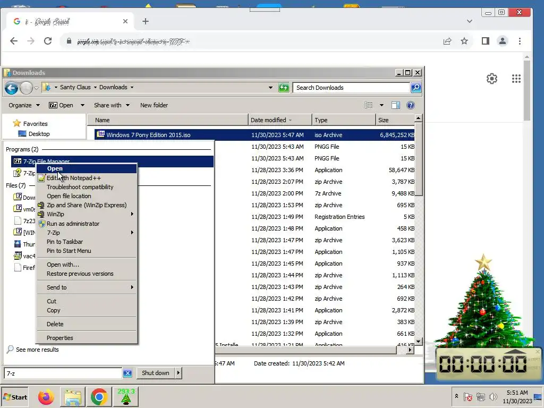Viewport: 544px width, 408px height.
Task: Click the Search Downloads magnifier icon
Action: click(x=415, y=88)
